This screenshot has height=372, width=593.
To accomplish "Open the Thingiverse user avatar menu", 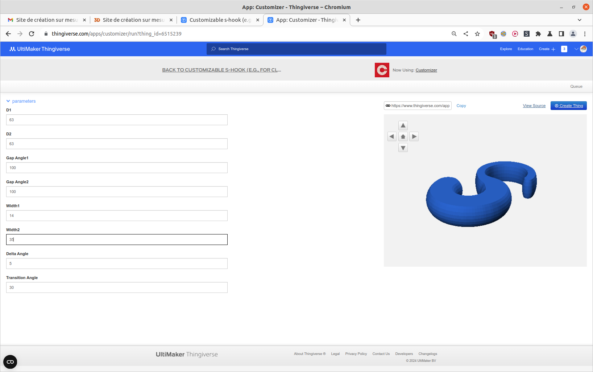I will click(x=583, y=49).
